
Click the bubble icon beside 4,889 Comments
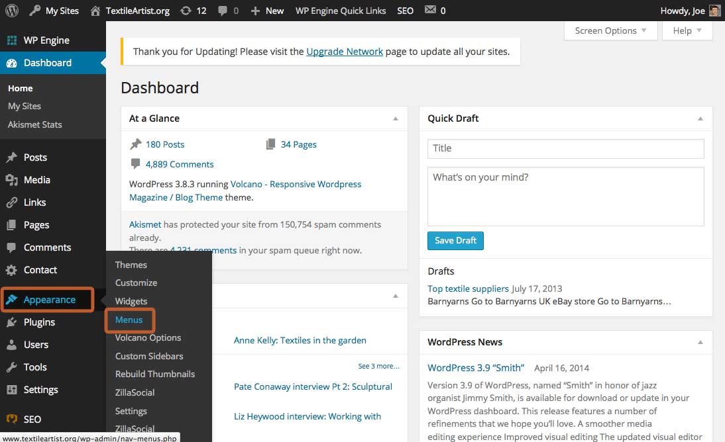coord(135,163)
